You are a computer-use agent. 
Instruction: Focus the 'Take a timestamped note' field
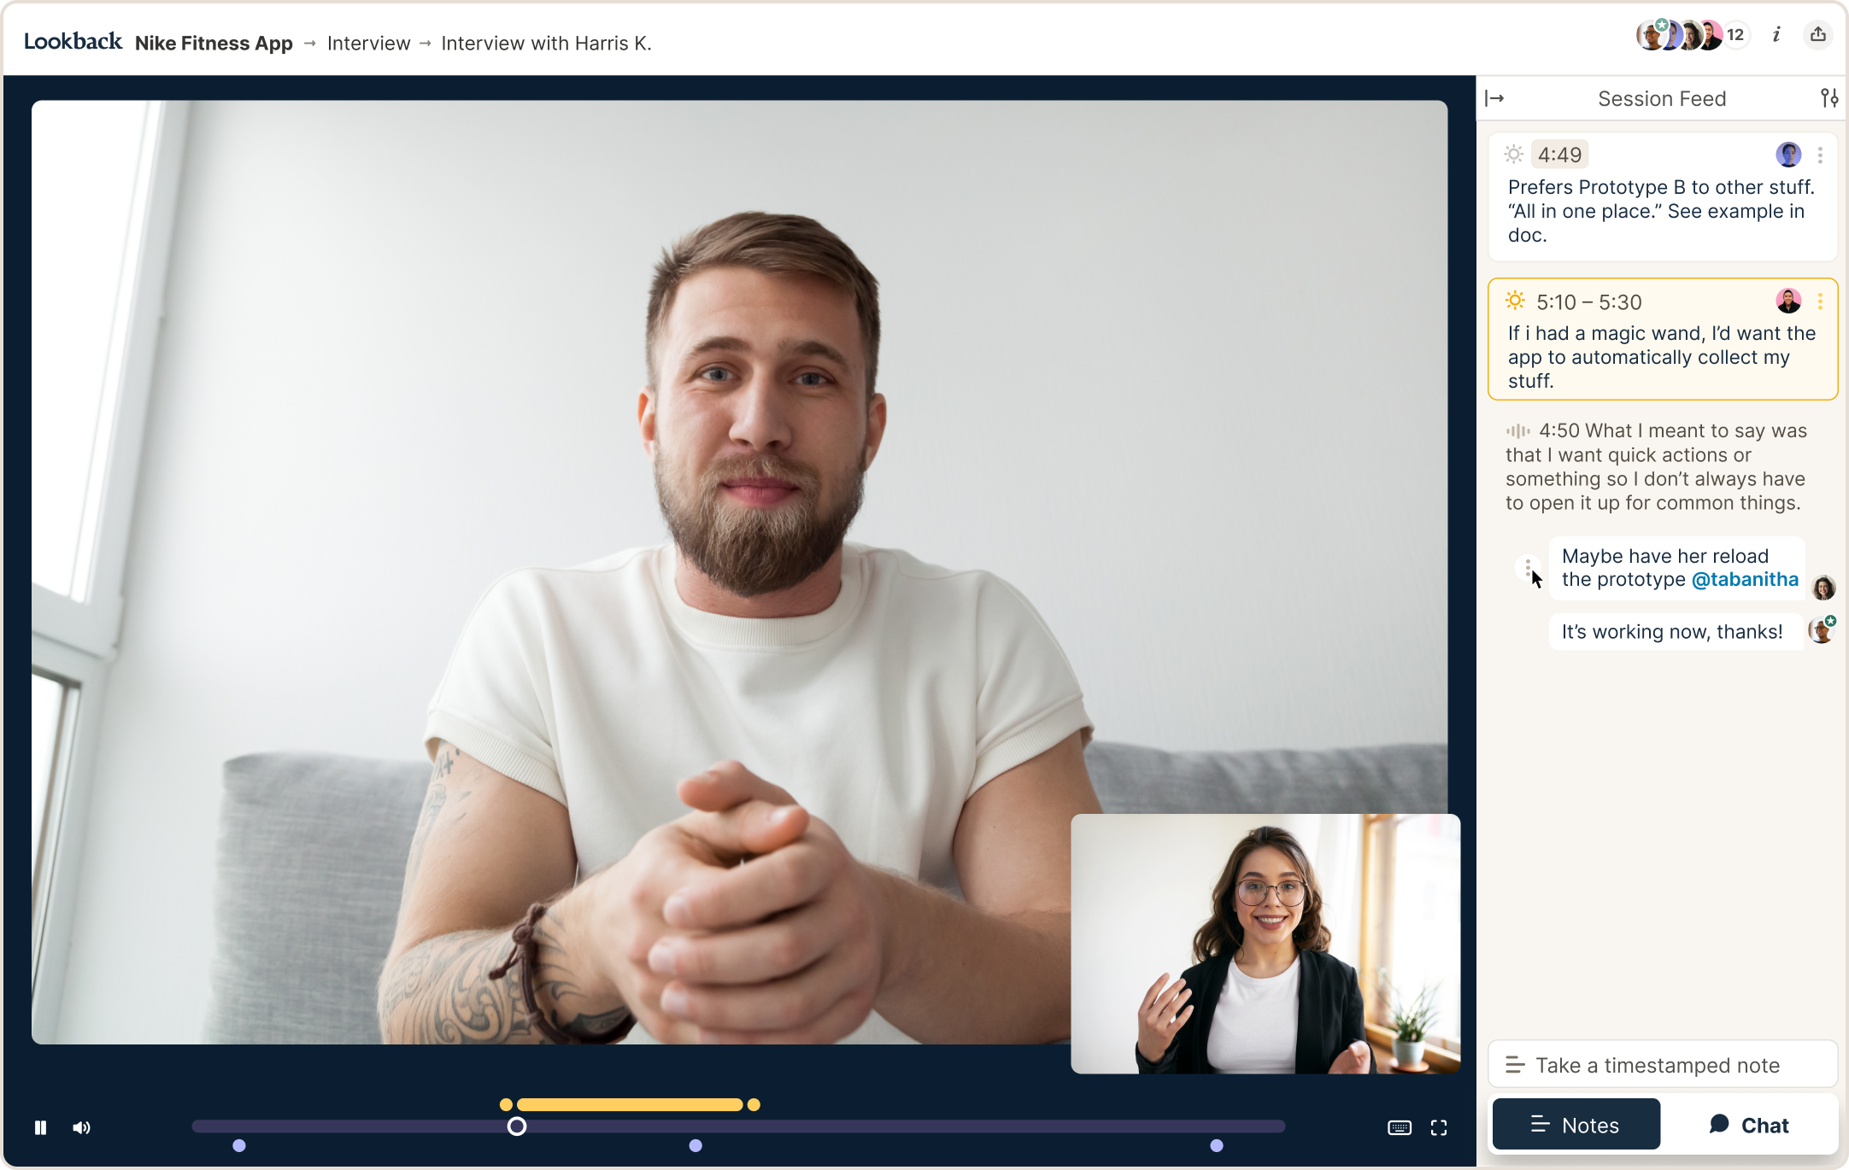(x=1662, y=1065)
